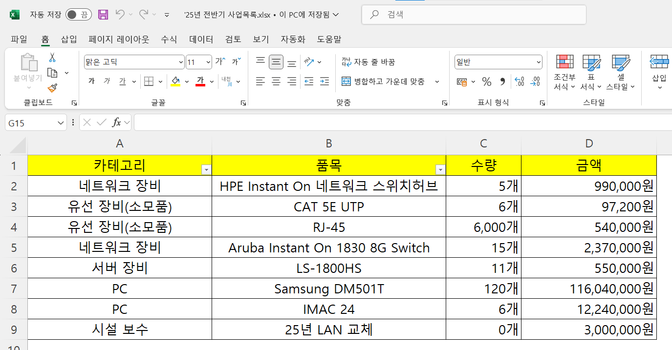
Task: Open 글꼴 group dialog launcher
Action: click(243, 103)
